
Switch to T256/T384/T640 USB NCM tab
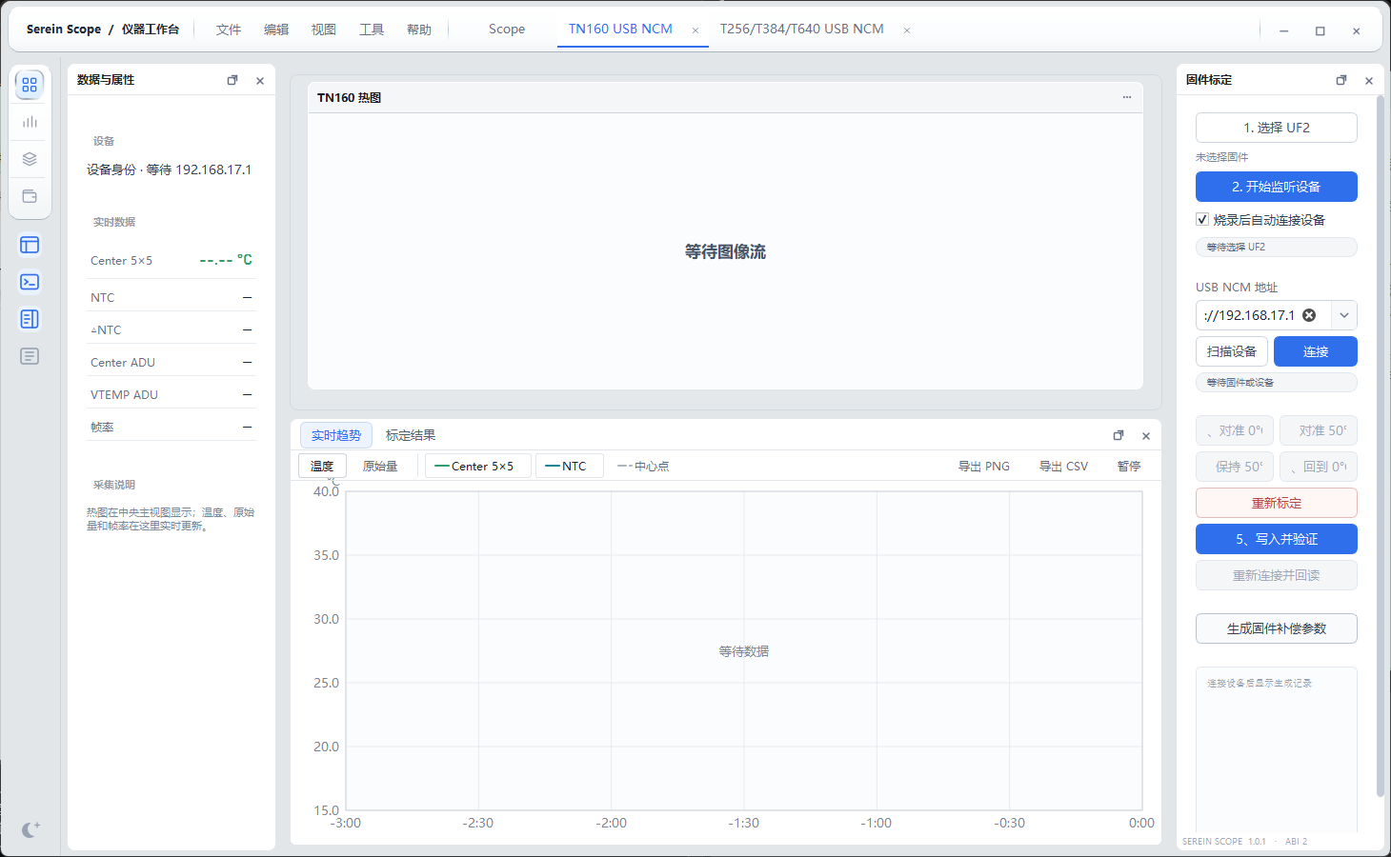click(802, 30)
